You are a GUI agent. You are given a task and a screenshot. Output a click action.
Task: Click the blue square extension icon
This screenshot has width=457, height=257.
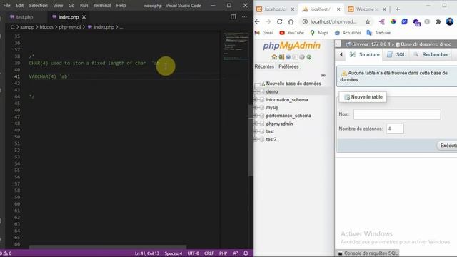point(405,21)
